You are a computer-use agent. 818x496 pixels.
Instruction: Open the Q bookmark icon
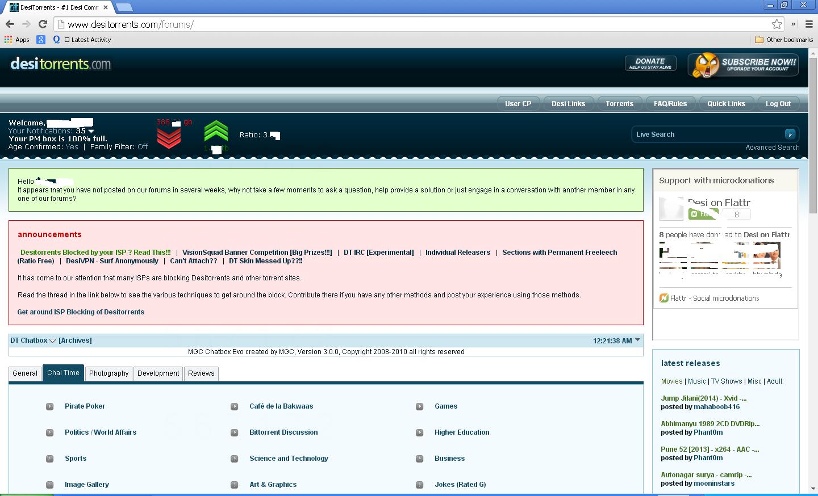pyautogui.click(x=56, y=40)
